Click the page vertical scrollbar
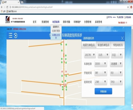Viewport: 133px width, 110px height. click(132, 66)
